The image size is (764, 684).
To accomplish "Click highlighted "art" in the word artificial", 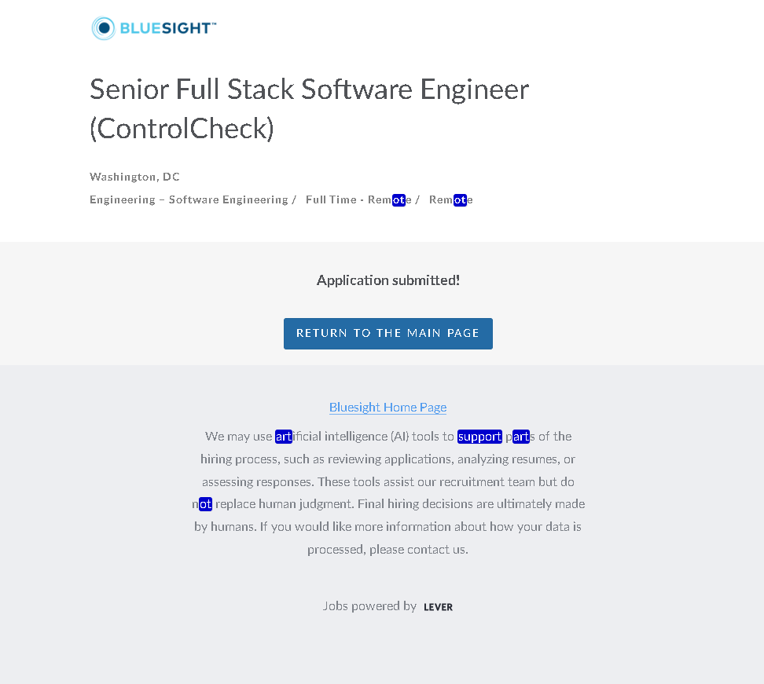I will tap(284, 437).
